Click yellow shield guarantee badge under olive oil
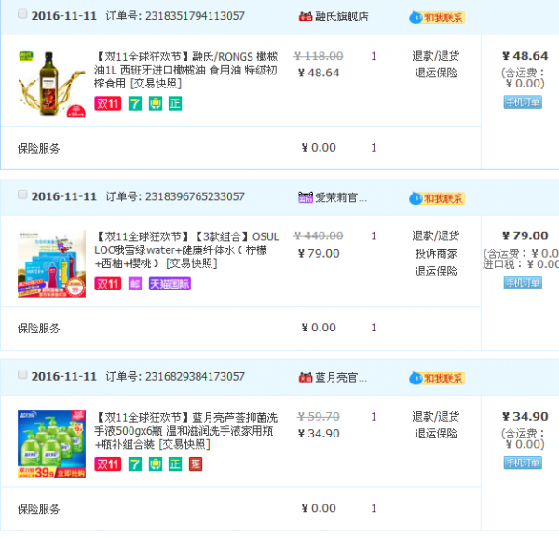Viewport: 559px width, 538px height. (156, 103)
